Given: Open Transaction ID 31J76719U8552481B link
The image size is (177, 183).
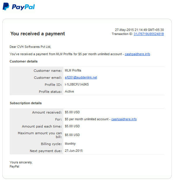Looking at the screenshot, I should [149, 34].
